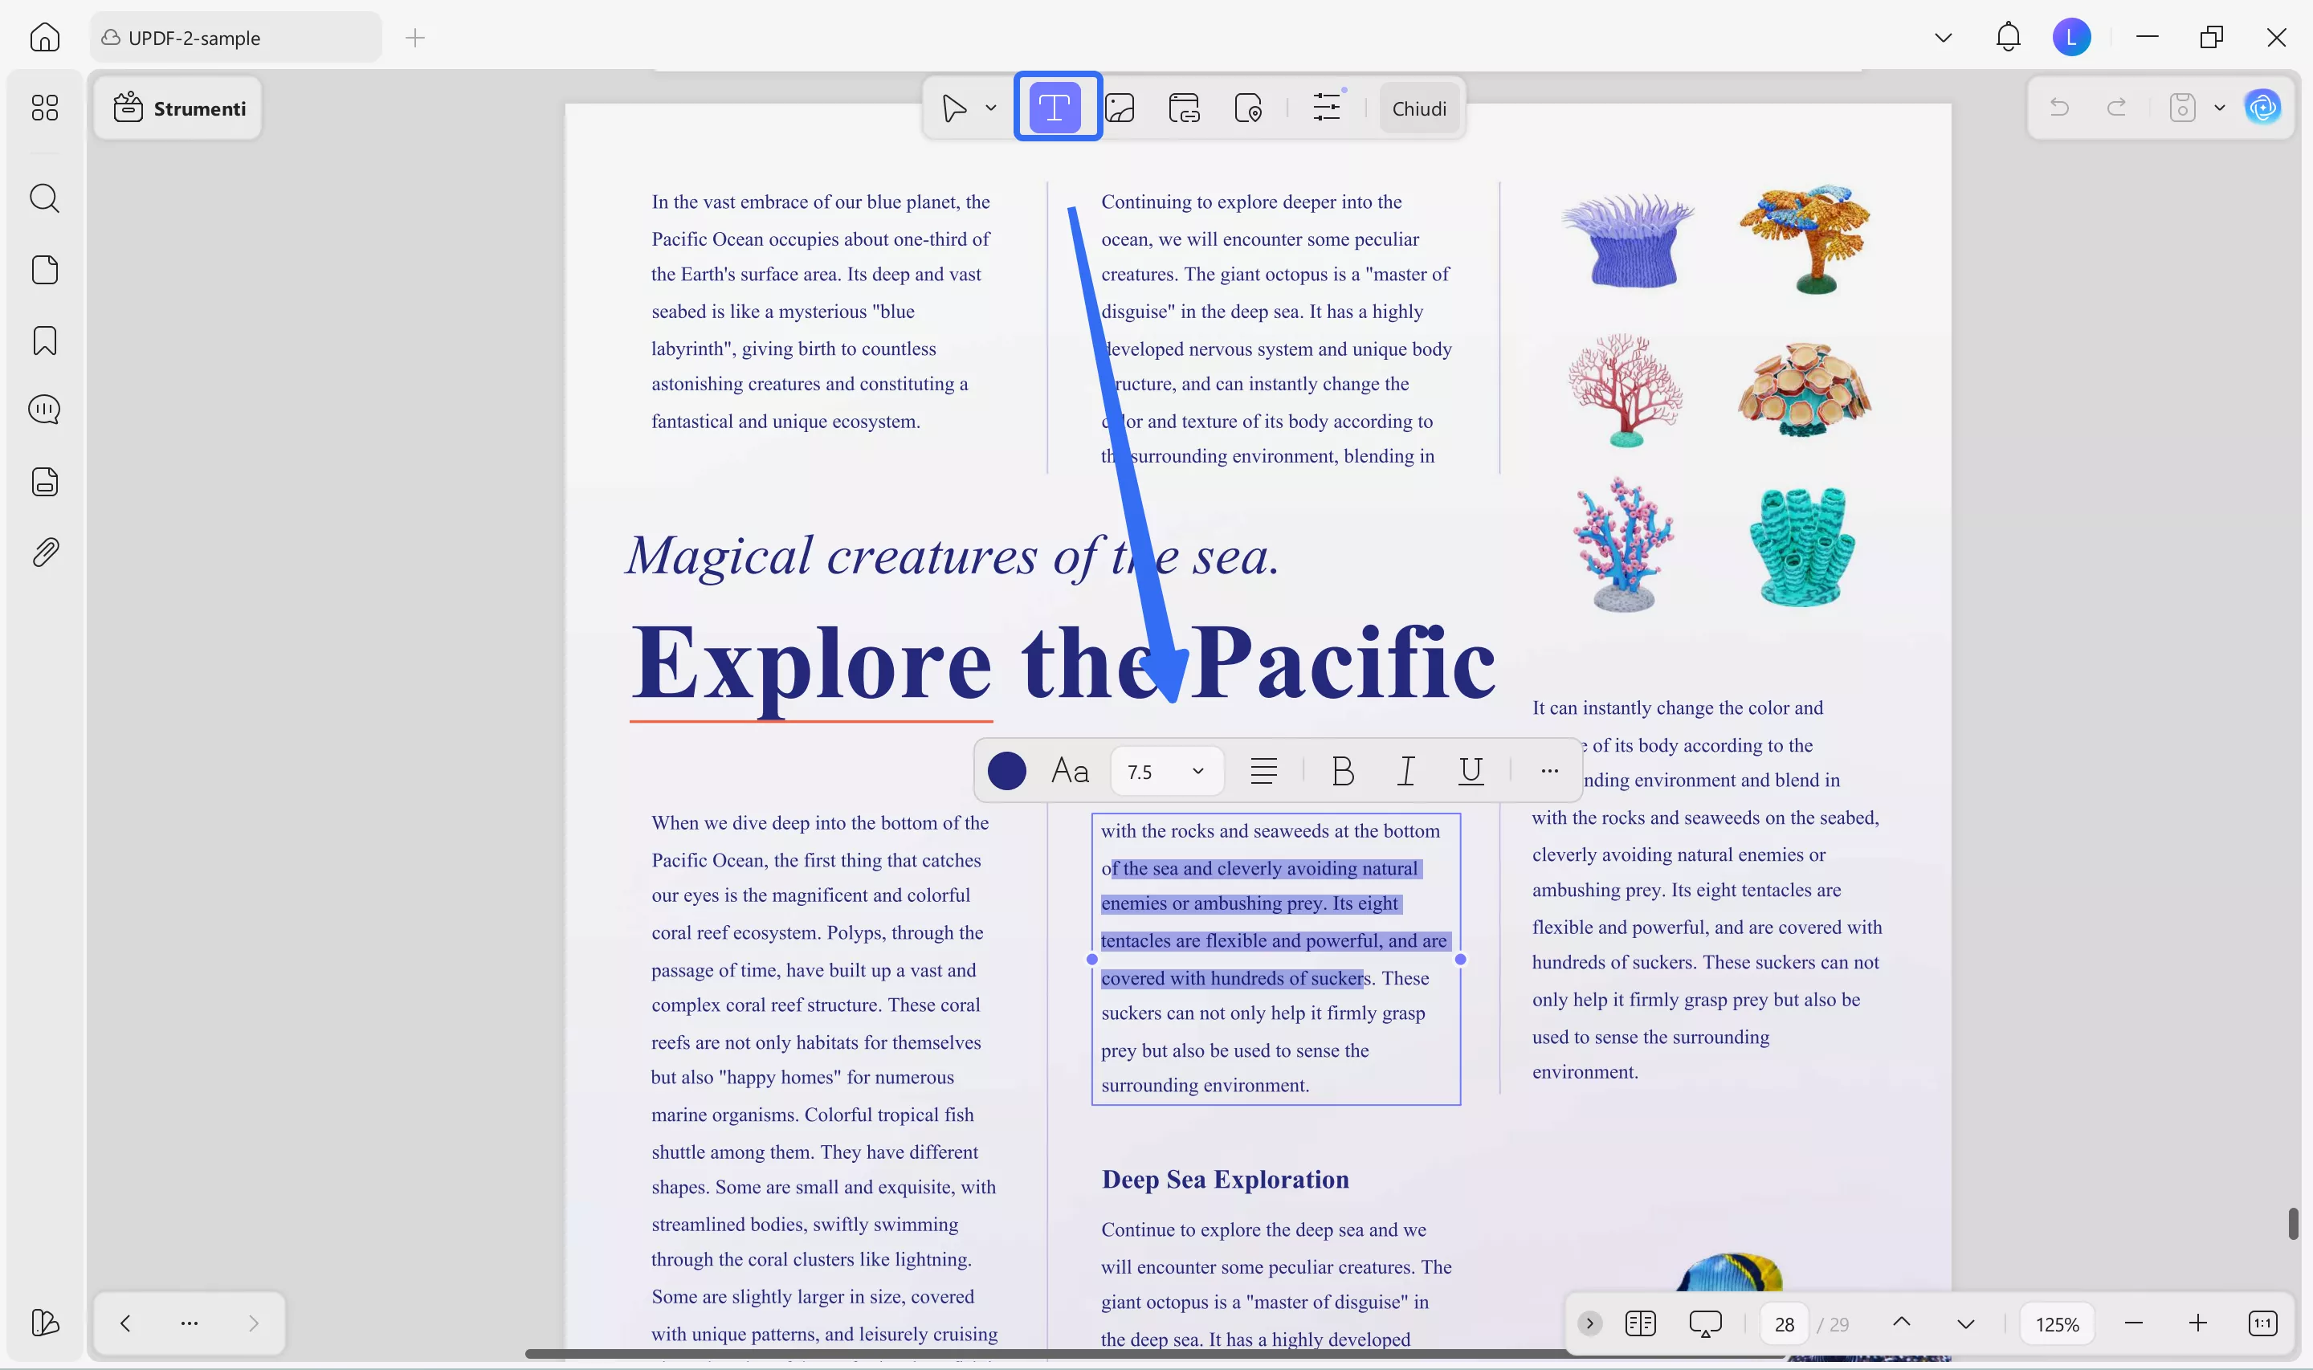
Task: Click the Undo button in top toolbar
Action: click(2060, 107)
